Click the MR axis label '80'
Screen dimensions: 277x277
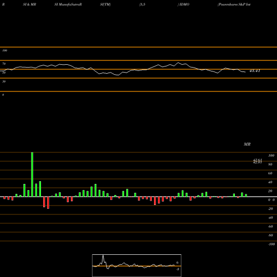click(270, 165)
